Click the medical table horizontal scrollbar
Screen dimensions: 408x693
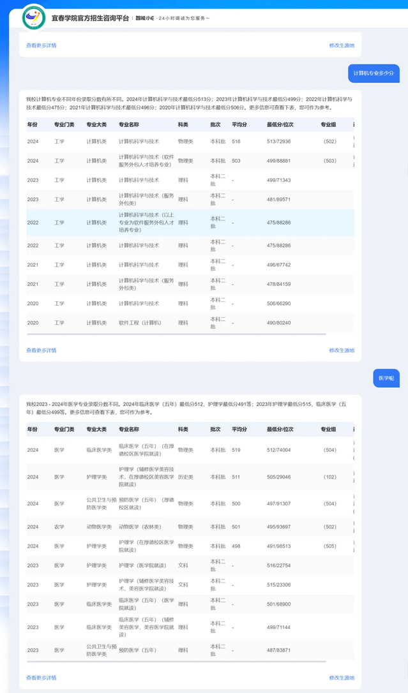176,662
